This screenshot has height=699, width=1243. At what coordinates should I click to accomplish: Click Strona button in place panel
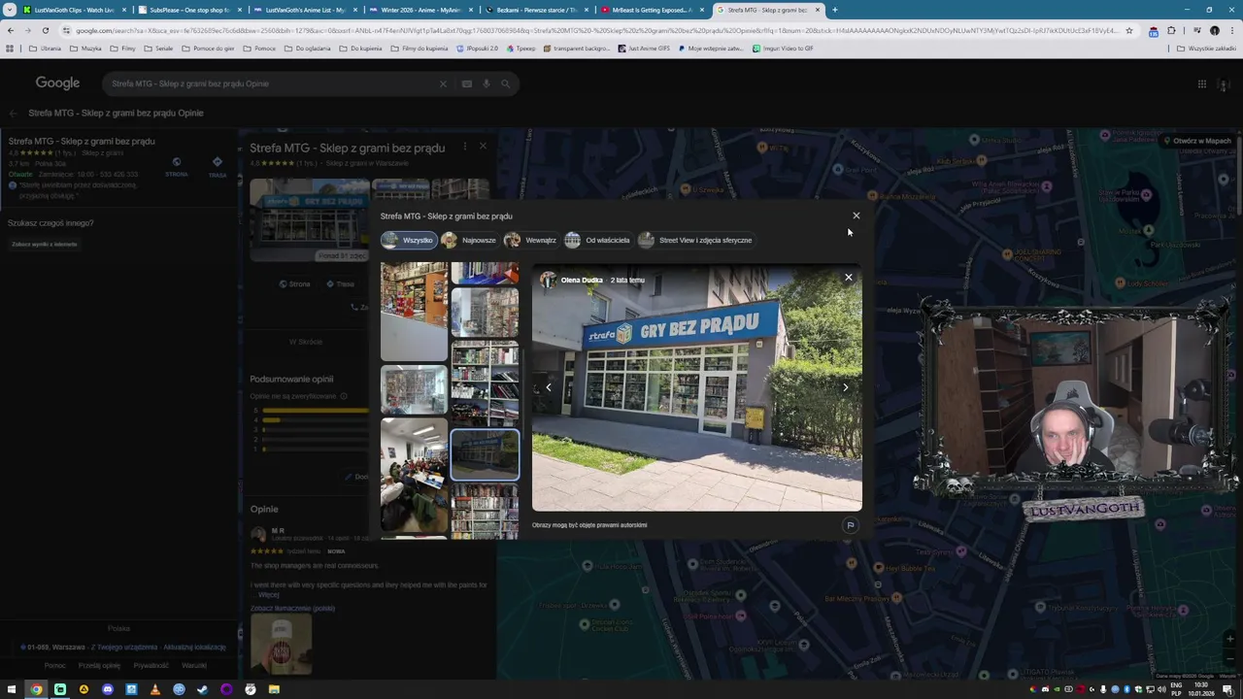coord(294,284)
